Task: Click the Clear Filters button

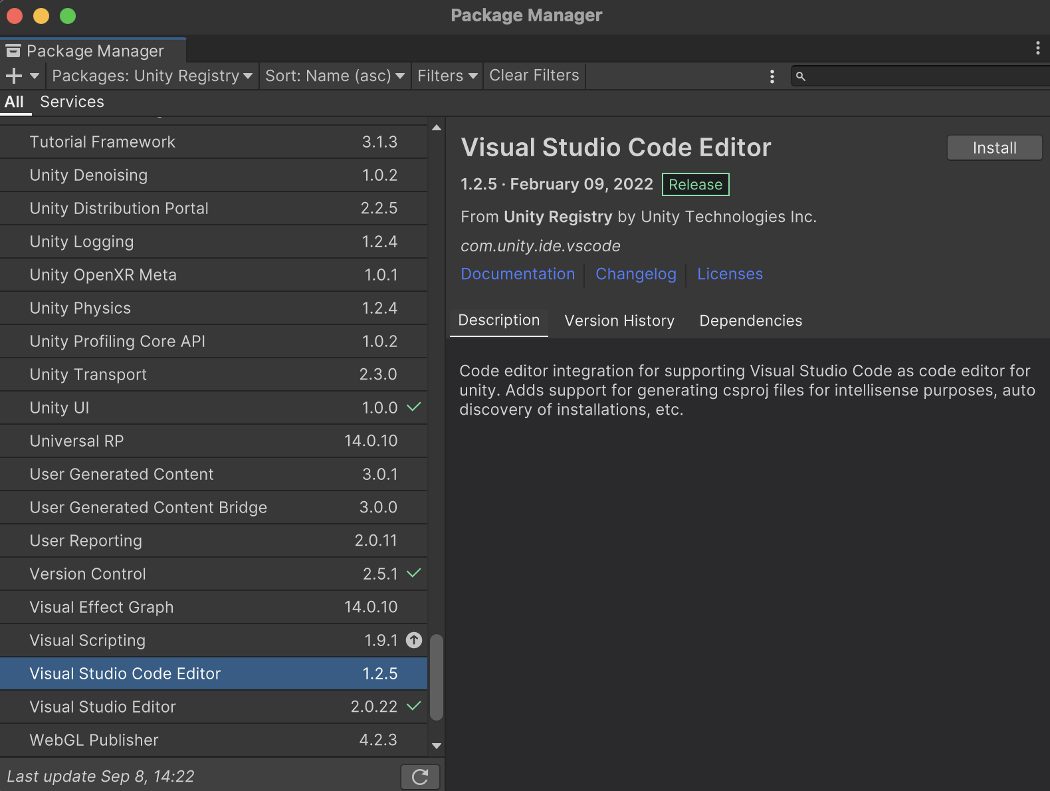Action: [534, 76]
